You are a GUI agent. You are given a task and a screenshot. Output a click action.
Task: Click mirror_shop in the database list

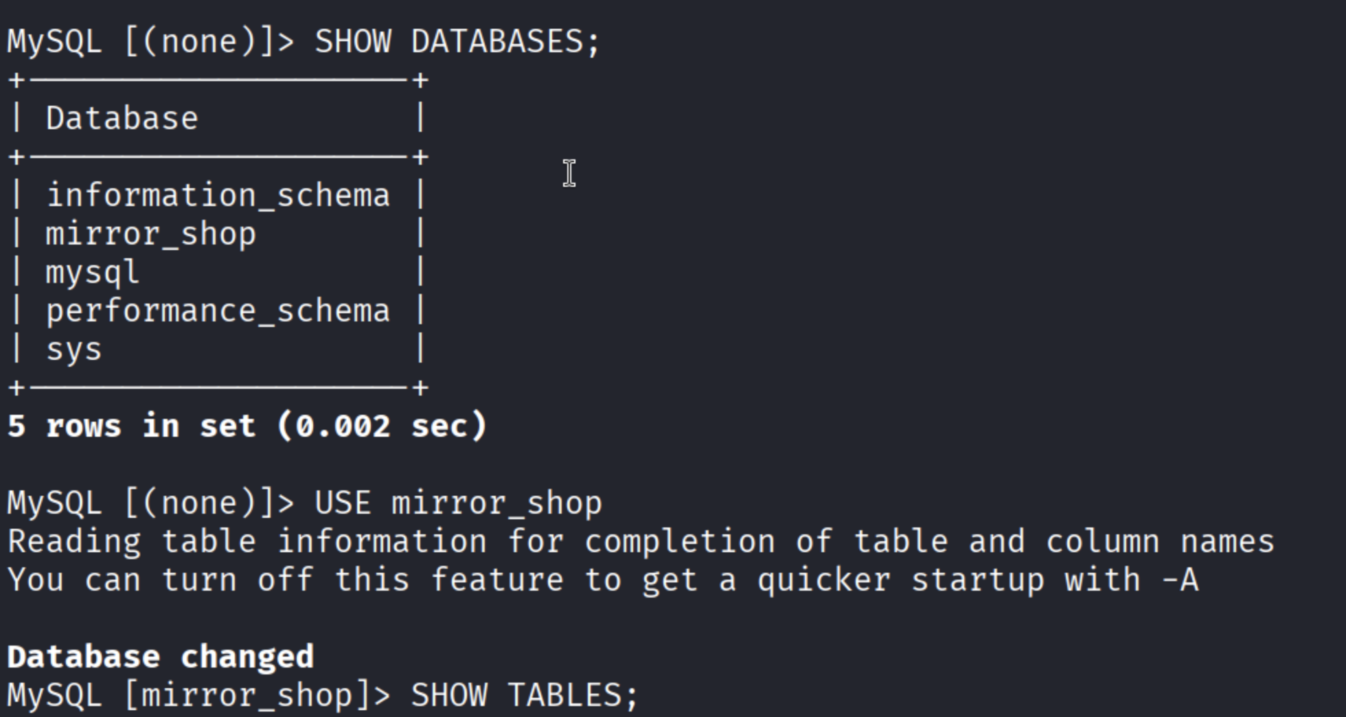(x=151, y=234)
